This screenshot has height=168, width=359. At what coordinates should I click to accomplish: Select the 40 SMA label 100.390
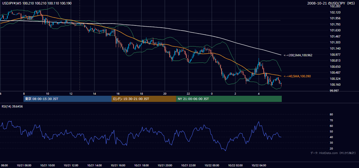point(297,76)
